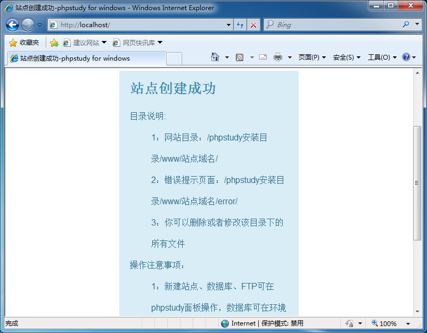Click the scrollbar up arrow
Viewport: 427px width, 333px height.
coord(417,73)
